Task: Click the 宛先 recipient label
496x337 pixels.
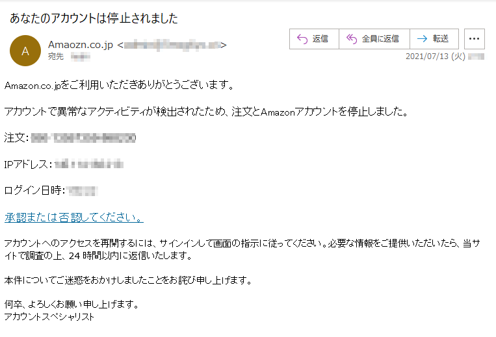Action: pyautogui.click(x=56, y=56)
